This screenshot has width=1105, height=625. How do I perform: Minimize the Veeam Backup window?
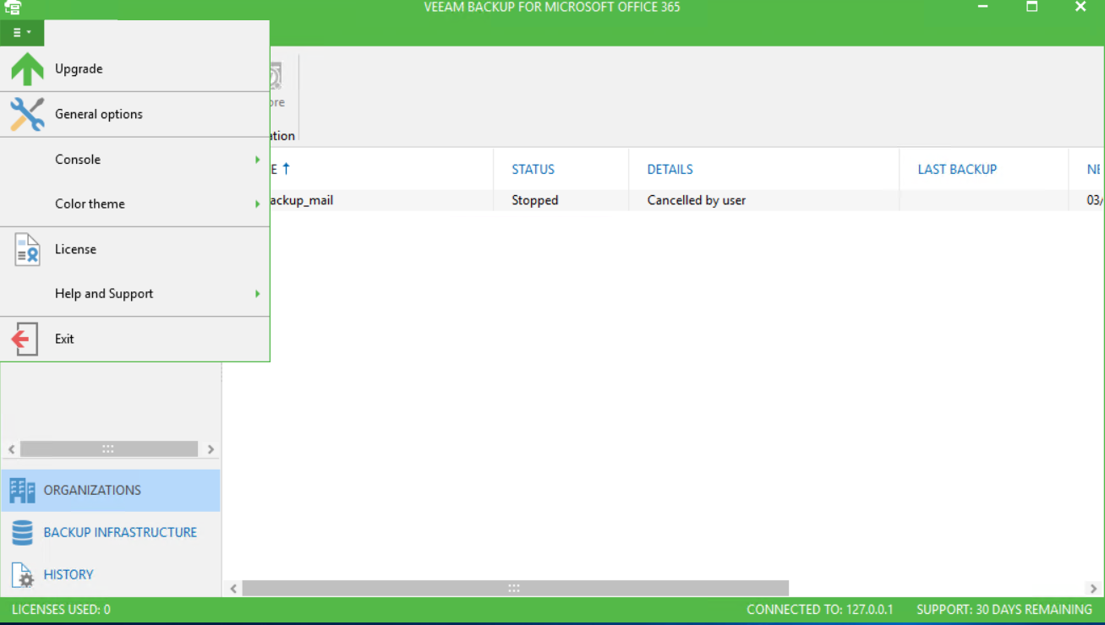point(982,7)
